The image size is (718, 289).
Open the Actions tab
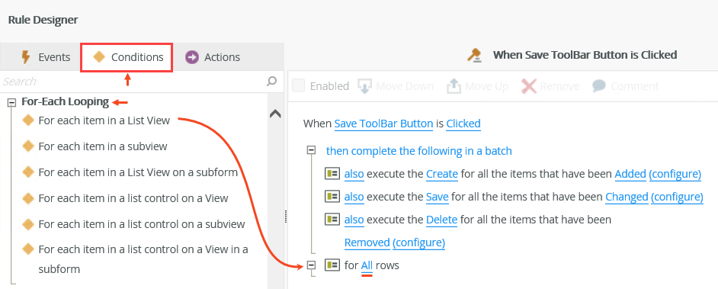point(213,57)
